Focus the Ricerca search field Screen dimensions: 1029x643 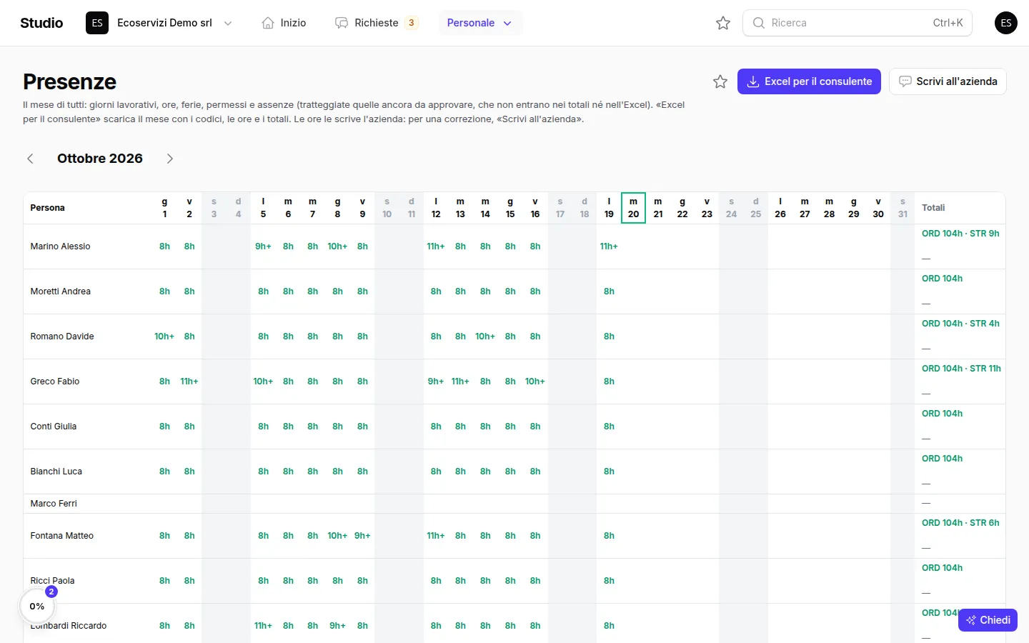pos(857,23)
